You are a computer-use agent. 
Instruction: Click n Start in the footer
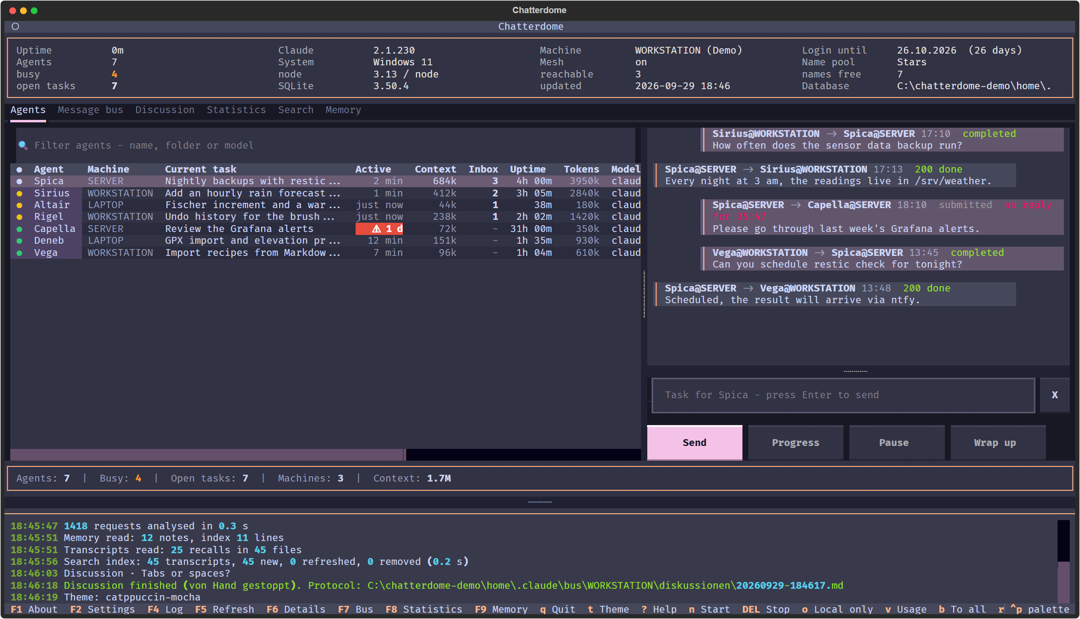pyautogui.click(x=709, y=609)
